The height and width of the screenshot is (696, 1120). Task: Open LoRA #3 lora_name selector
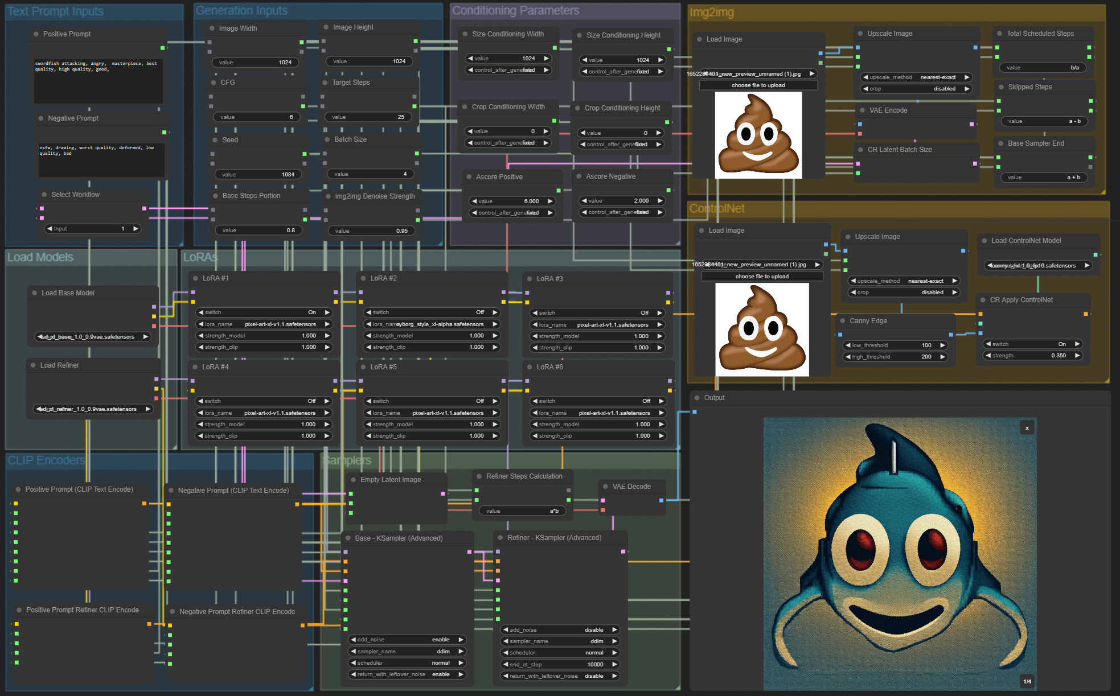597,325
